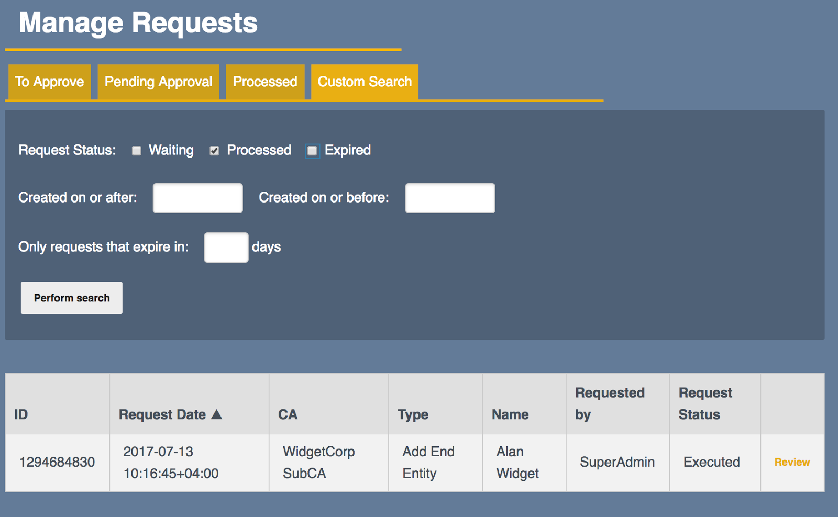Screen dimensions: 838x517
Task: Uncheck the Processed request status checkbox
Action: [x=214, y=151]
